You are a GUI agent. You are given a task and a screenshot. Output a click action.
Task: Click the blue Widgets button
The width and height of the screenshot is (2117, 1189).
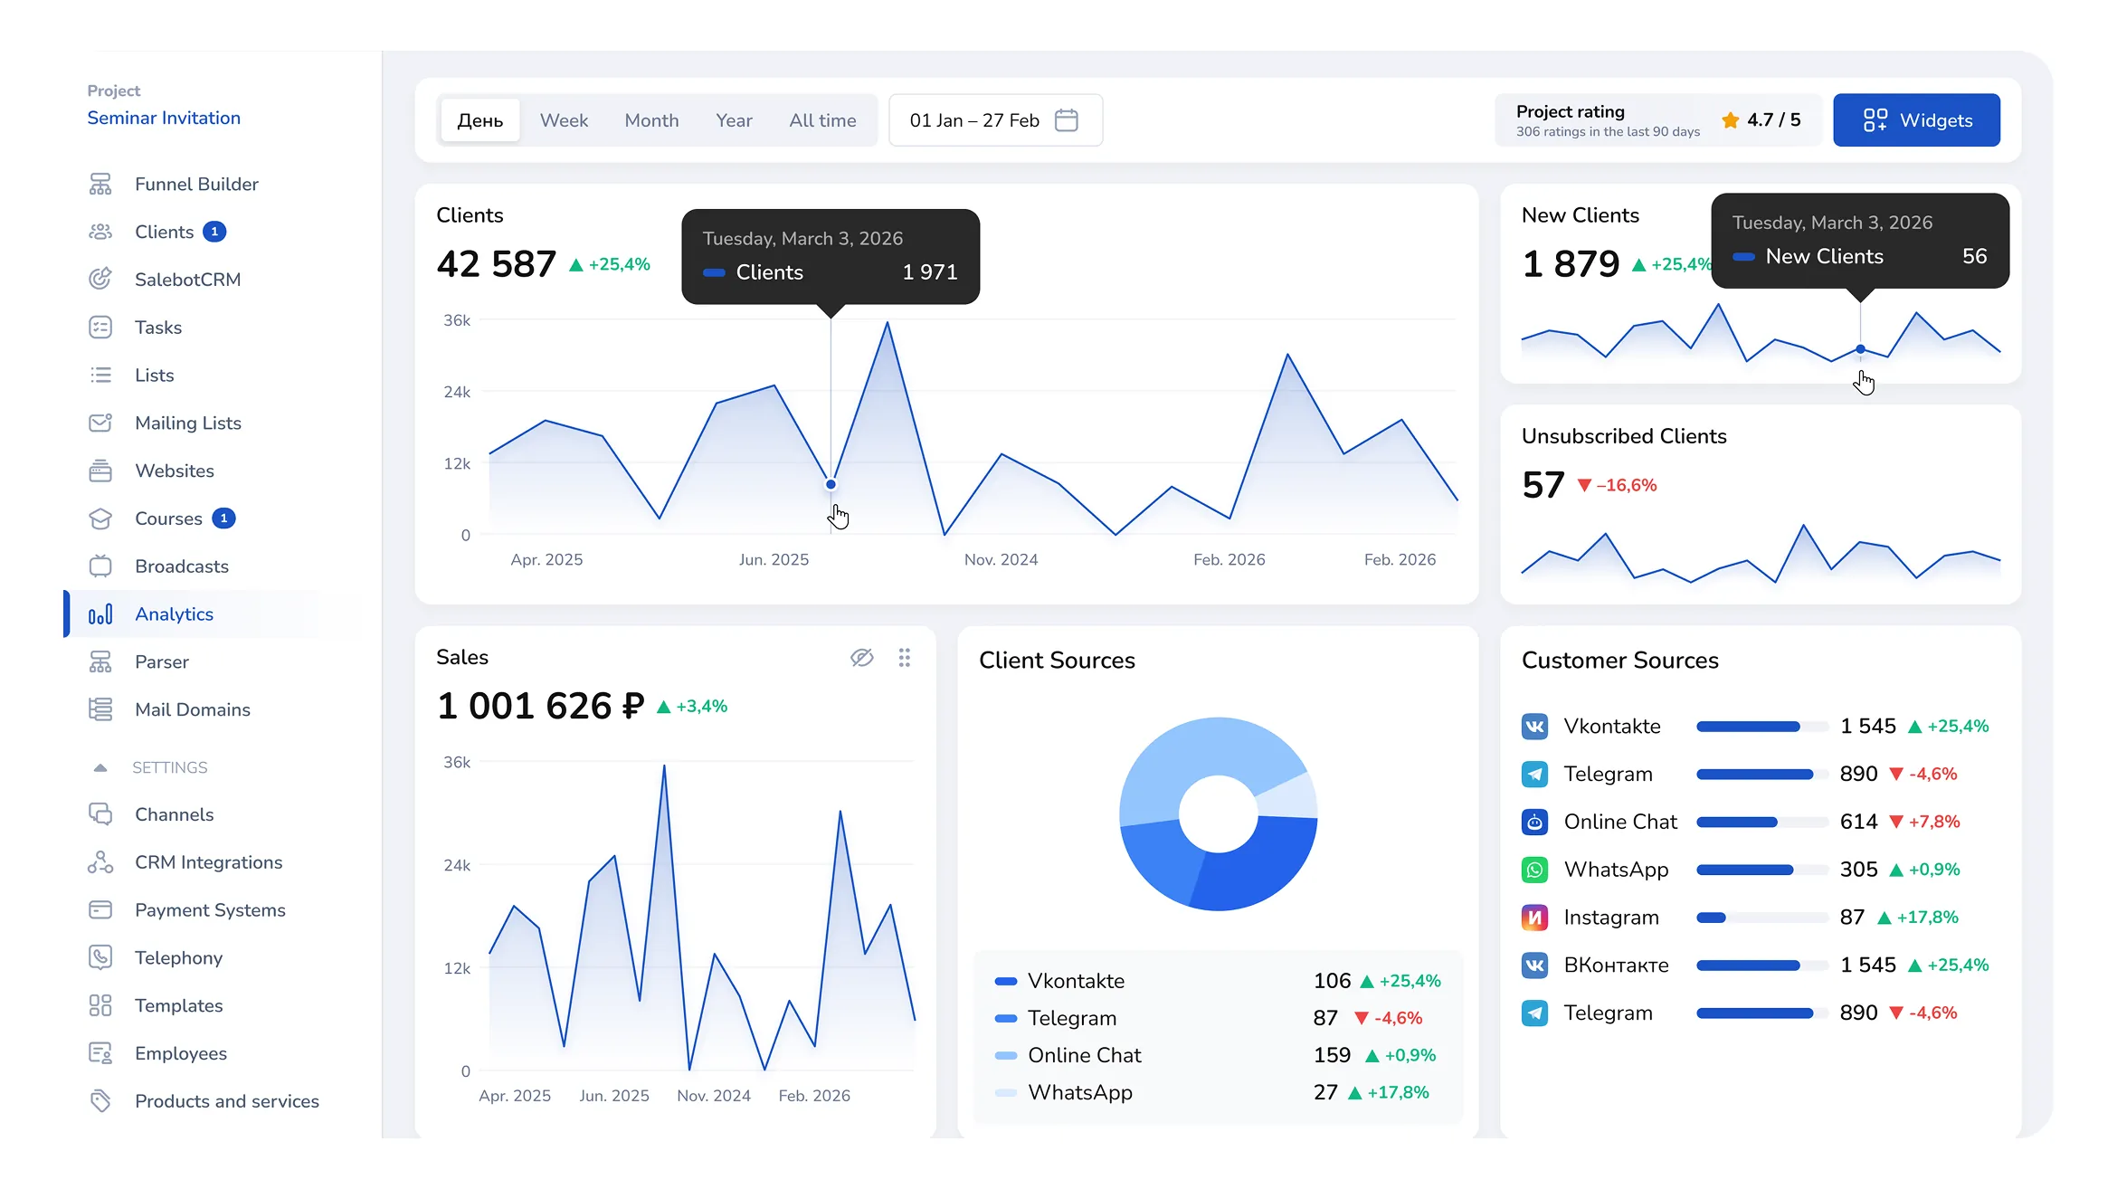[x=1916, y=120]
